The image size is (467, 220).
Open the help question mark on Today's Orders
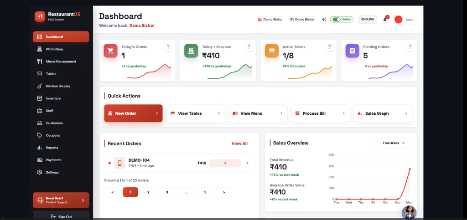coord(168,47)
